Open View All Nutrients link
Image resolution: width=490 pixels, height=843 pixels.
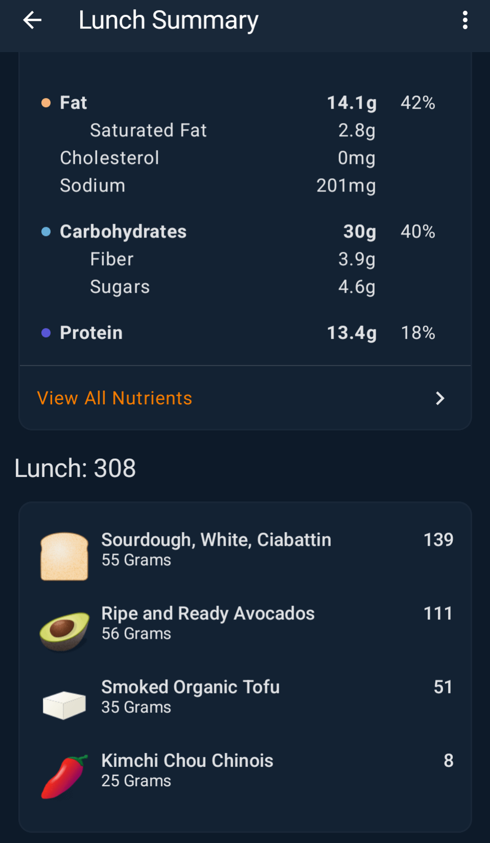pos(115,398)
